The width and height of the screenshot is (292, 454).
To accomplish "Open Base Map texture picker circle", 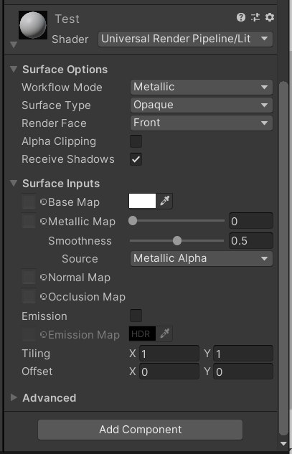I will pos(44,202).
